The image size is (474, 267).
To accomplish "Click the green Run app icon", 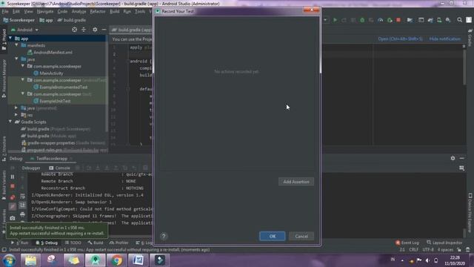I will point(335,20).
